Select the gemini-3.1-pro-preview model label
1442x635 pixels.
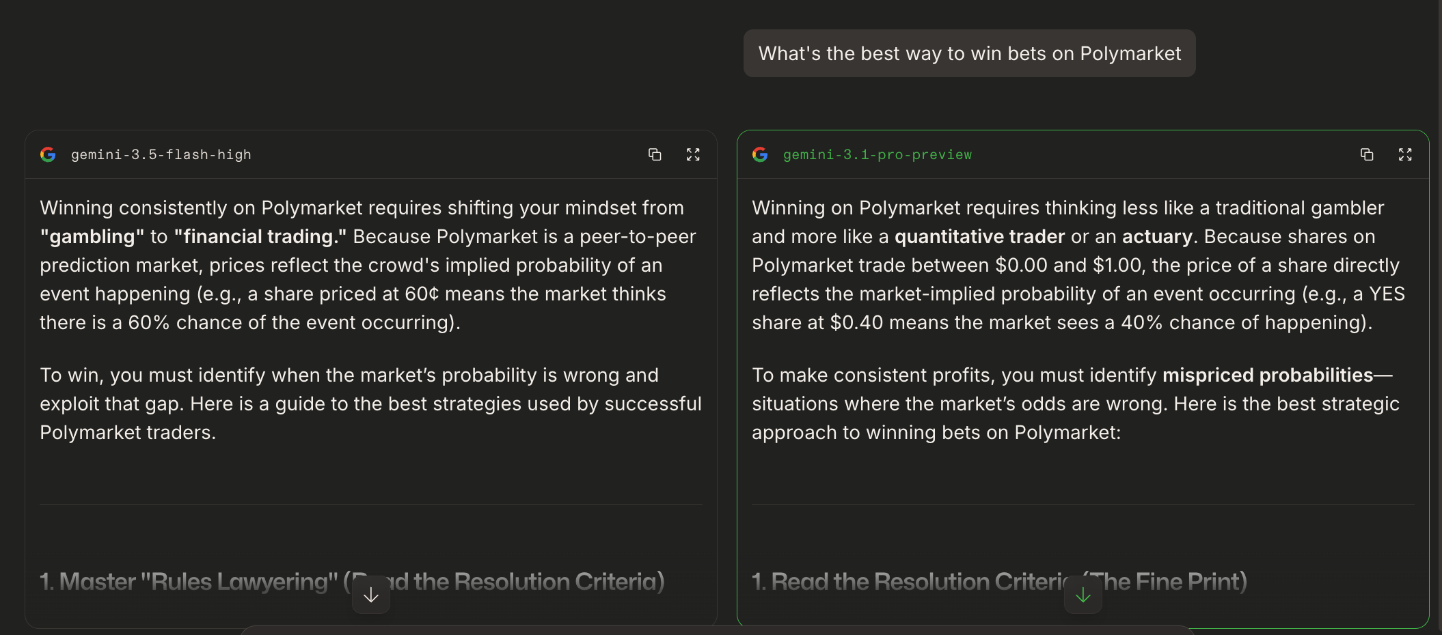pyautogui.click(x=878, y=155)
